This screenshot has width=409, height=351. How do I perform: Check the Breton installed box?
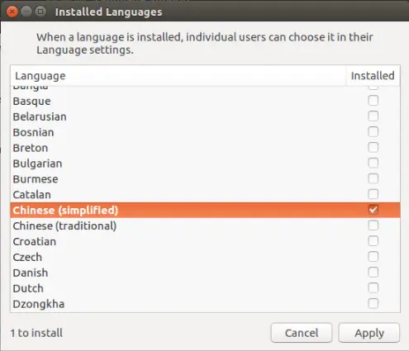pyautogui.click(x=373, y=148)
